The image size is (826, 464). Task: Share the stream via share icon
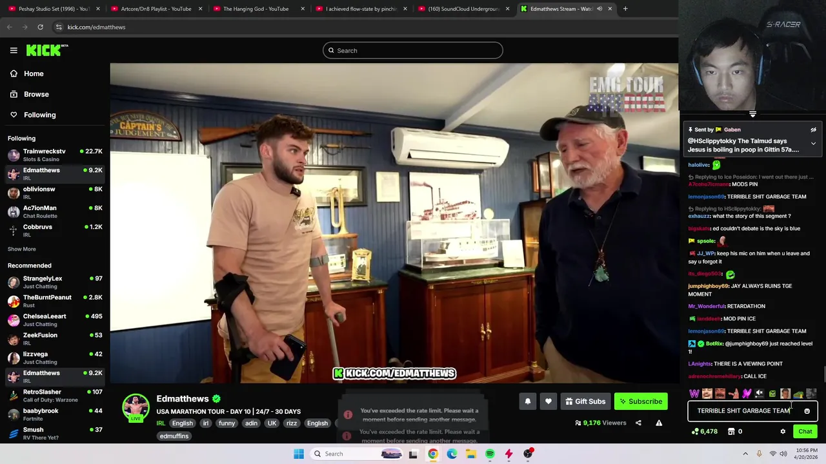point(638,423)
